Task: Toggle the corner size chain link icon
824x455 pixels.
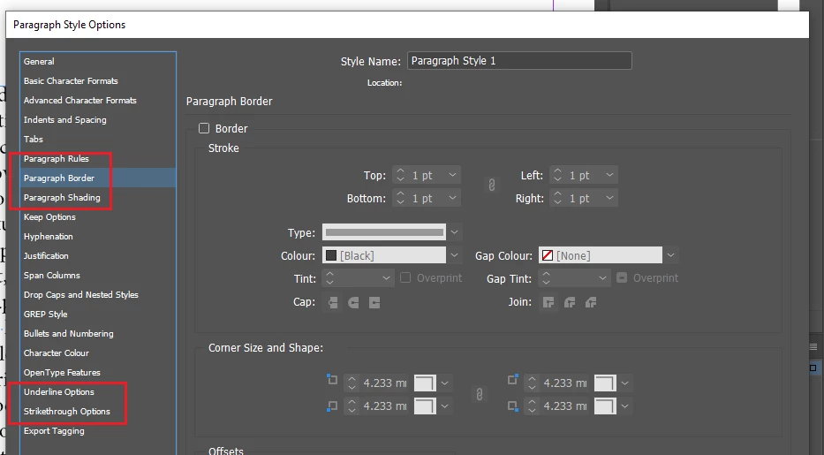Action: tap(480, 395)
